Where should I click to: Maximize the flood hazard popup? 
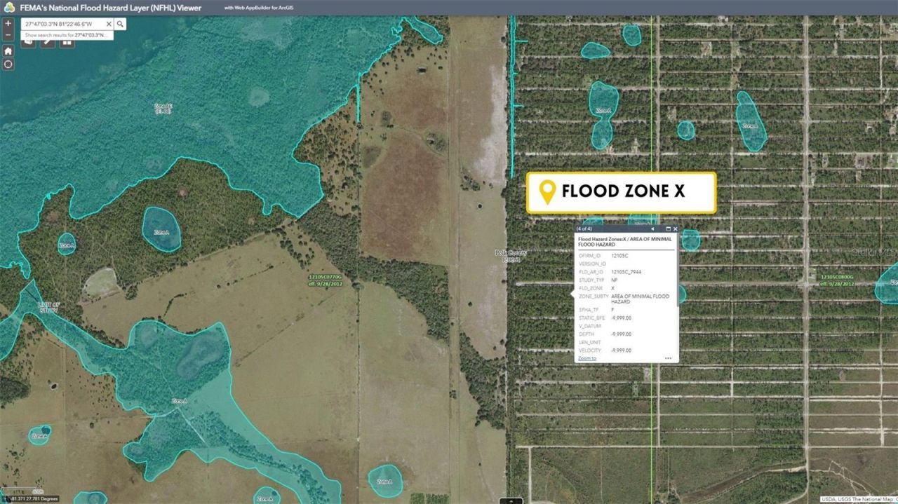[x=668, y=229]
